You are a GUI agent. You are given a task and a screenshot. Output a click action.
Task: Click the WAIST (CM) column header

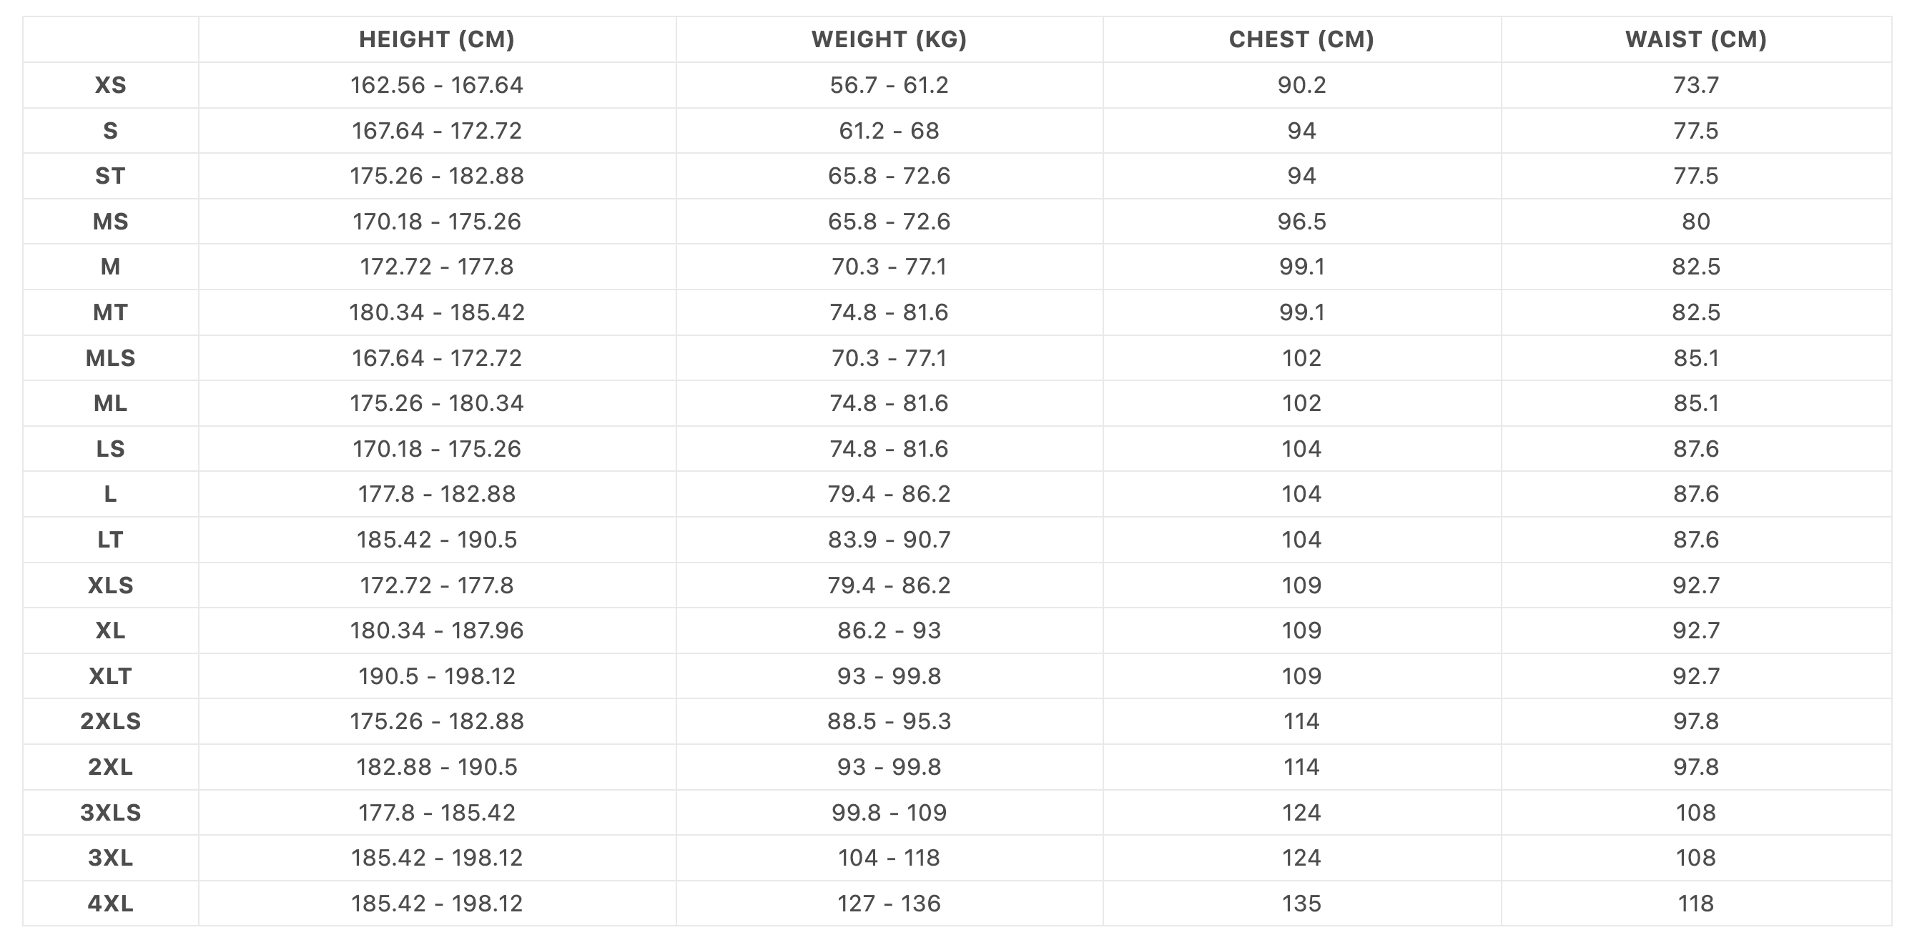click(x=1696, y=39)
